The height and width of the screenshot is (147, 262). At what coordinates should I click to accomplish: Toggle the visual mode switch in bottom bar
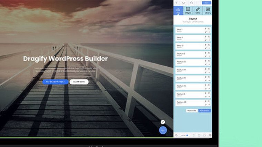[187, 135]
